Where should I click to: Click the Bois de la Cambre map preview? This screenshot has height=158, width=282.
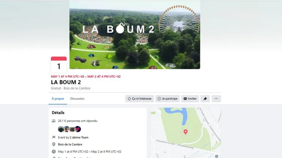coord(186,133)
